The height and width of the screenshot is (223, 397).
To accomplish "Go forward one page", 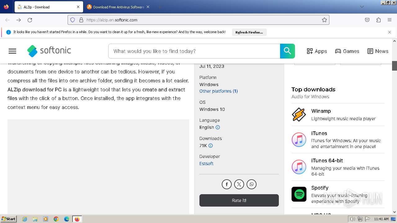I will [x=19, y=20].
